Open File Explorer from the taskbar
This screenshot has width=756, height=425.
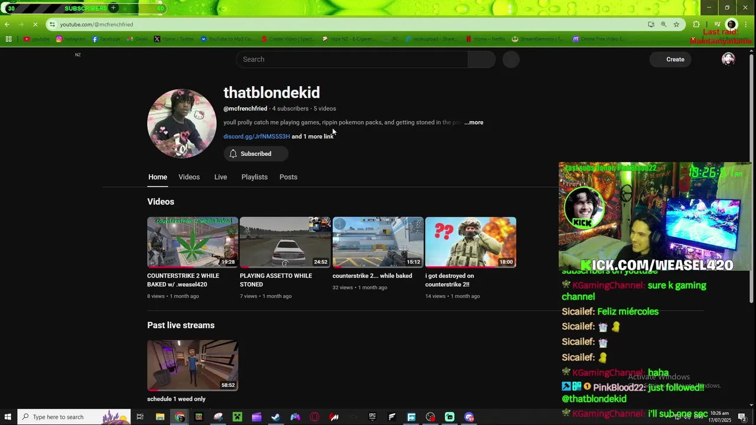[160, 417]
